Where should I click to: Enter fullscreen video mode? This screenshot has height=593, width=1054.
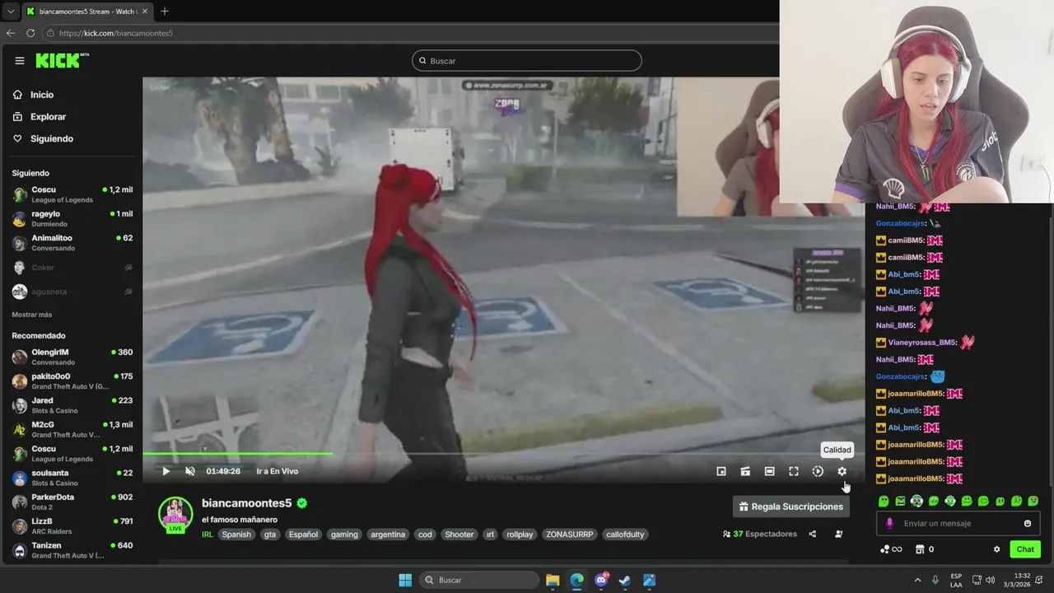point(794,471)
